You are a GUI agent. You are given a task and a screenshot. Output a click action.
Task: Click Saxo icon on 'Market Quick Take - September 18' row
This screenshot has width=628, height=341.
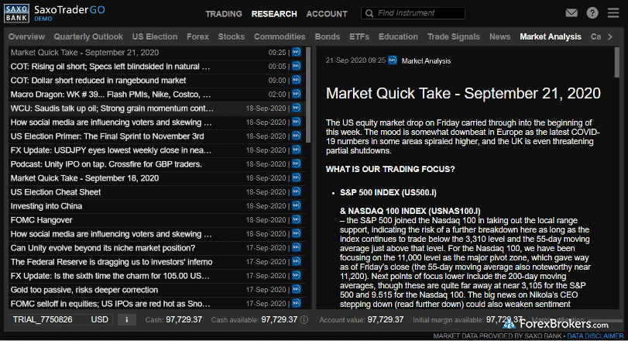coord(297,178)
